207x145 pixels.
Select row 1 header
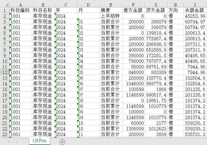pos(5,10)
